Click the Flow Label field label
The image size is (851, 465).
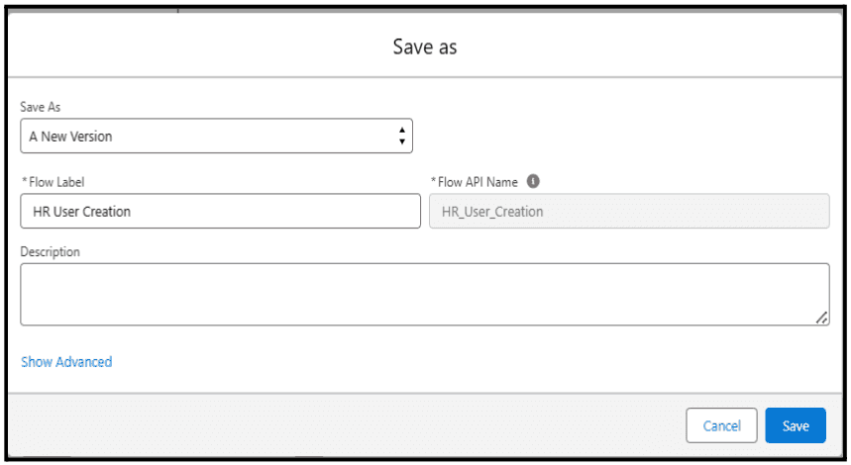56,182
